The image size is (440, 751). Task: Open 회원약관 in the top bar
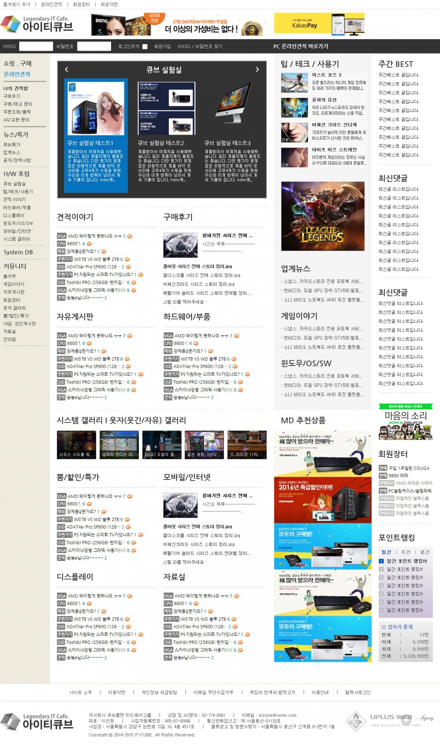[109, 4]
